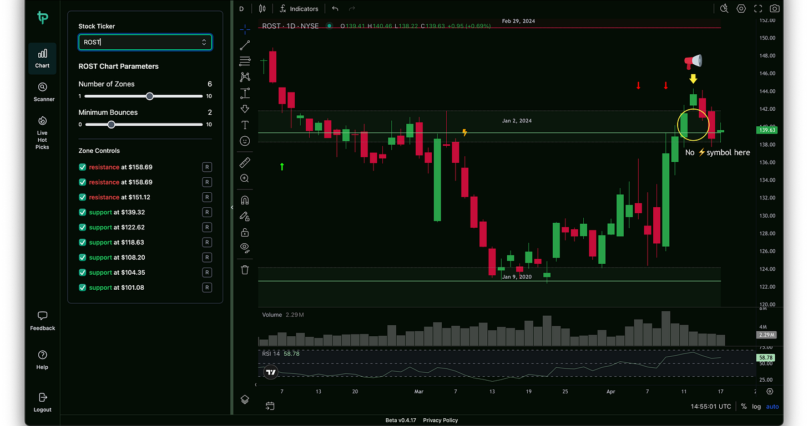Uncheck resistance at $151.12
808x426 pixels.
pyautogui.click(x=82, y=197)
